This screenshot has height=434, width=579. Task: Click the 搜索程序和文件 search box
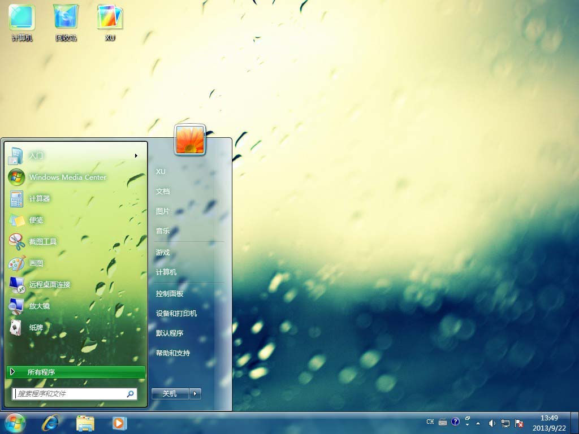pyautogui.click(x=70, y=394)
